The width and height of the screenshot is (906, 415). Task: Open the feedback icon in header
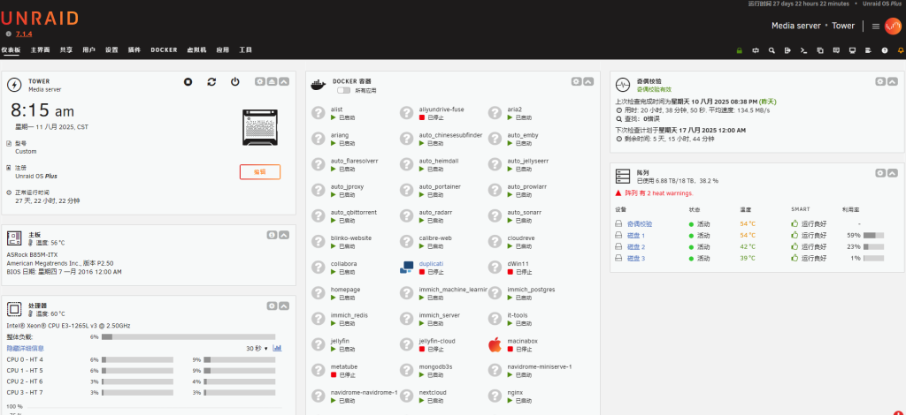[836, 50]
